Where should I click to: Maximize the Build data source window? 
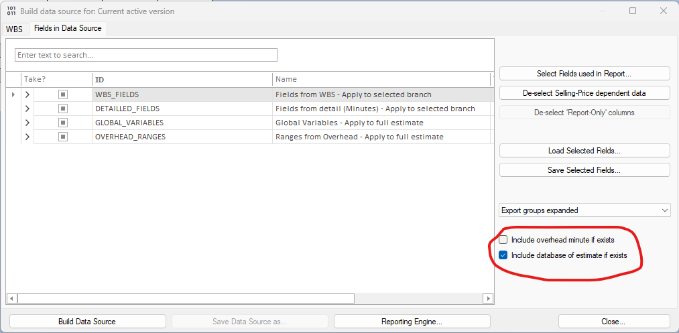coord(633,11)
